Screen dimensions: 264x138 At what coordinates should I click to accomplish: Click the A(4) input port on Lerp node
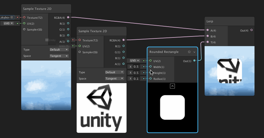pos(208,30)
